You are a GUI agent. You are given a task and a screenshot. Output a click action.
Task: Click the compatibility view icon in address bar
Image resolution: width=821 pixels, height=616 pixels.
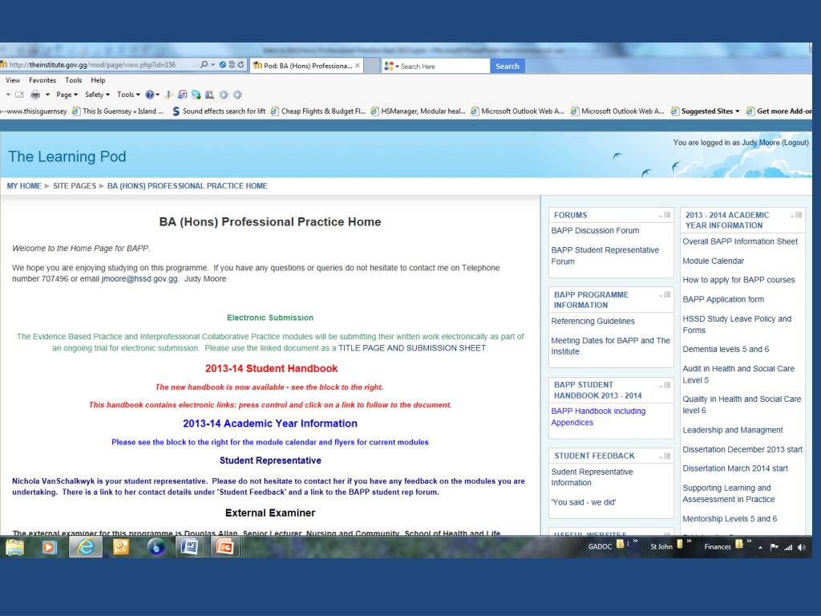coord(232,65)
